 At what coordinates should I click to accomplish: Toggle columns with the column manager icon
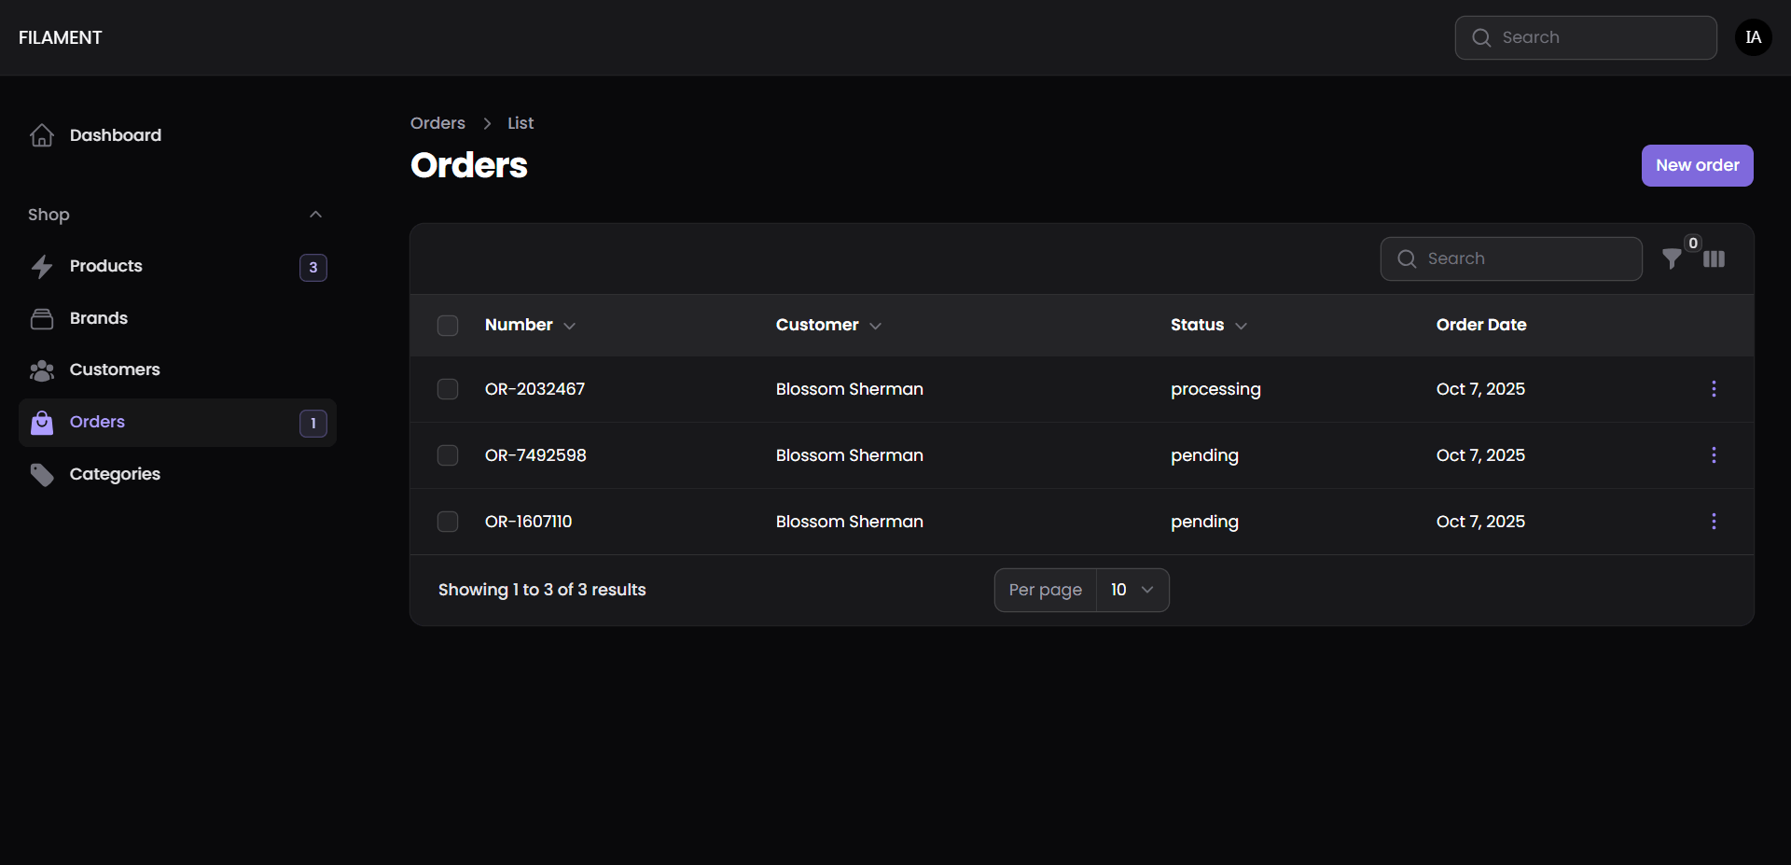click(1715, 259)
